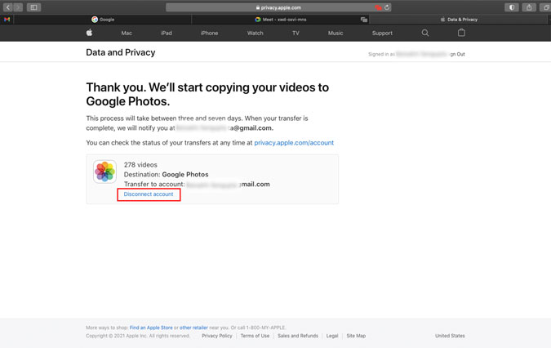Viewport: 551px width, 348px height.
Task: Open the Support menu item
Action: (x=382, y=33)
